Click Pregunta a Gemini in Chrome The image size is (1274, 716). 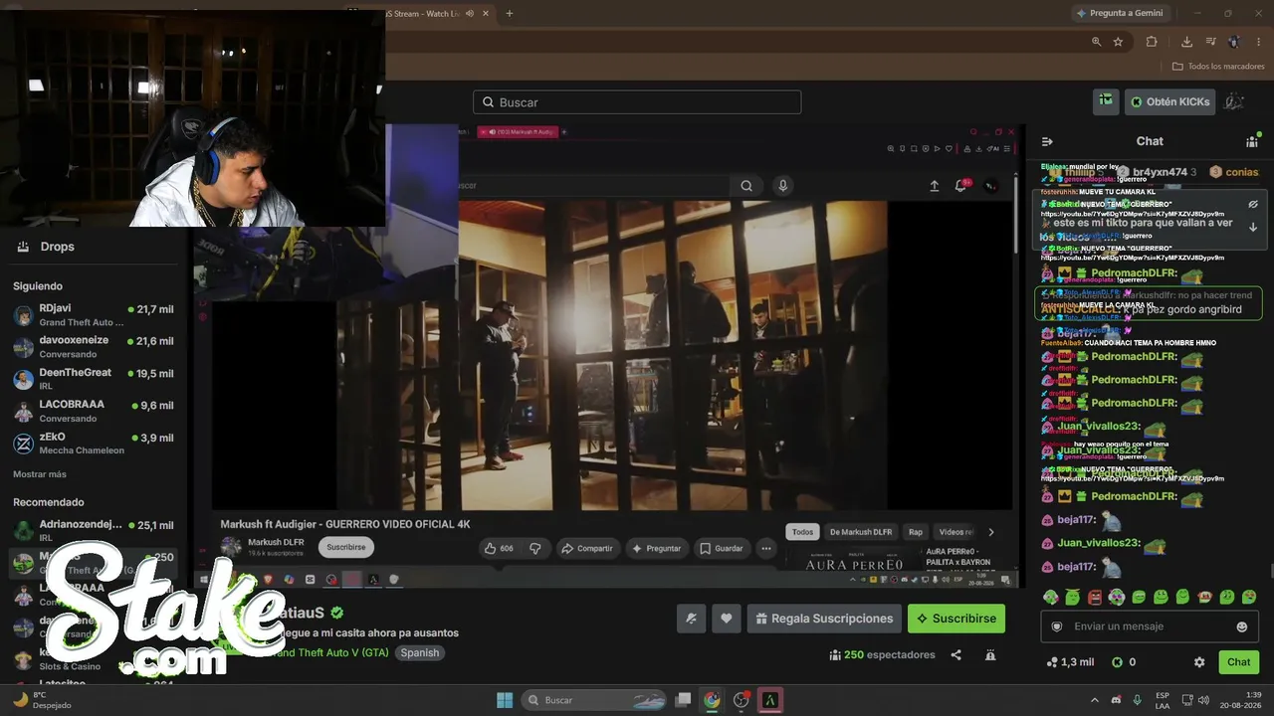1119,13
